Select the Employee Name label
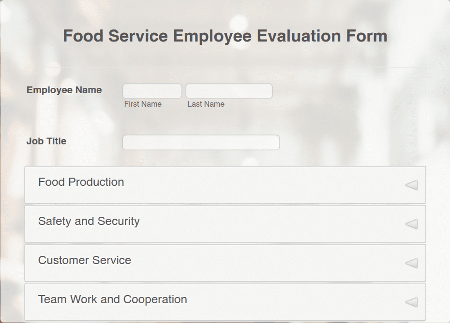This screenshot has width=450, height=323. click(x=64, y=90)
